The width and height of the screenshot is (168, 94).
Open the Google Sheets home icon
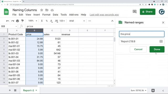6,12
